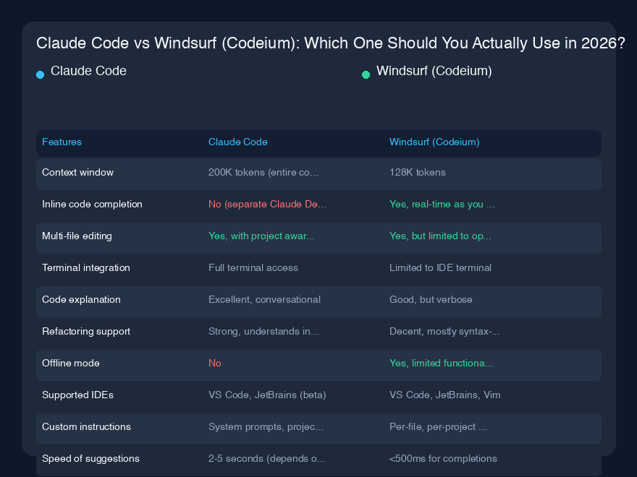
Task: Click the 'Yes, limited functiona...' cell
Action: (x=442, y=363)
